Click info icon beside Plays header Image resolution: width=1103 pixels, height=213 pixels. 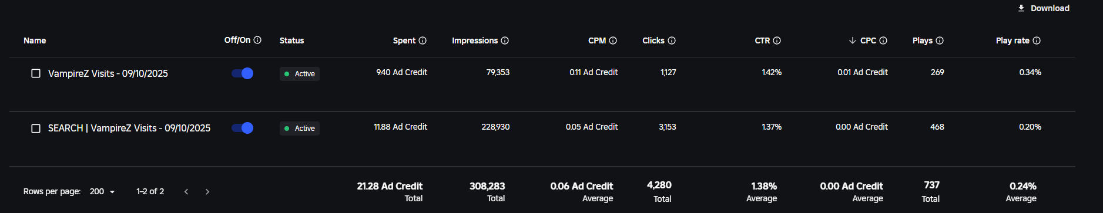click(x=940, y=40)
